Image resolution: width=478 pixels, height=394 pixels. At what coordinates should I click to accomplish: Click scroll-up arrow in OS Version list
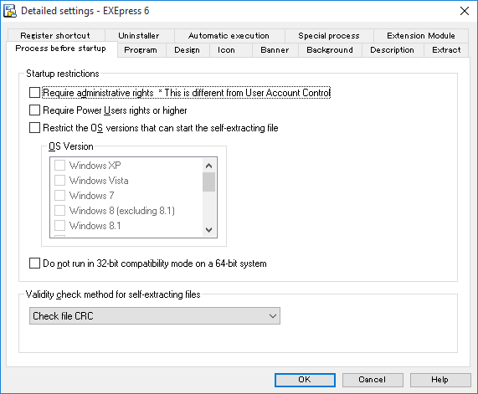[x=208, y=166]
